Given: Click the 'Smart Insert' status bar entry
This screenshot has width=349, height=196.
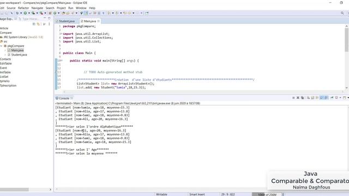Looking at the screenshot, I should point(197,194).
